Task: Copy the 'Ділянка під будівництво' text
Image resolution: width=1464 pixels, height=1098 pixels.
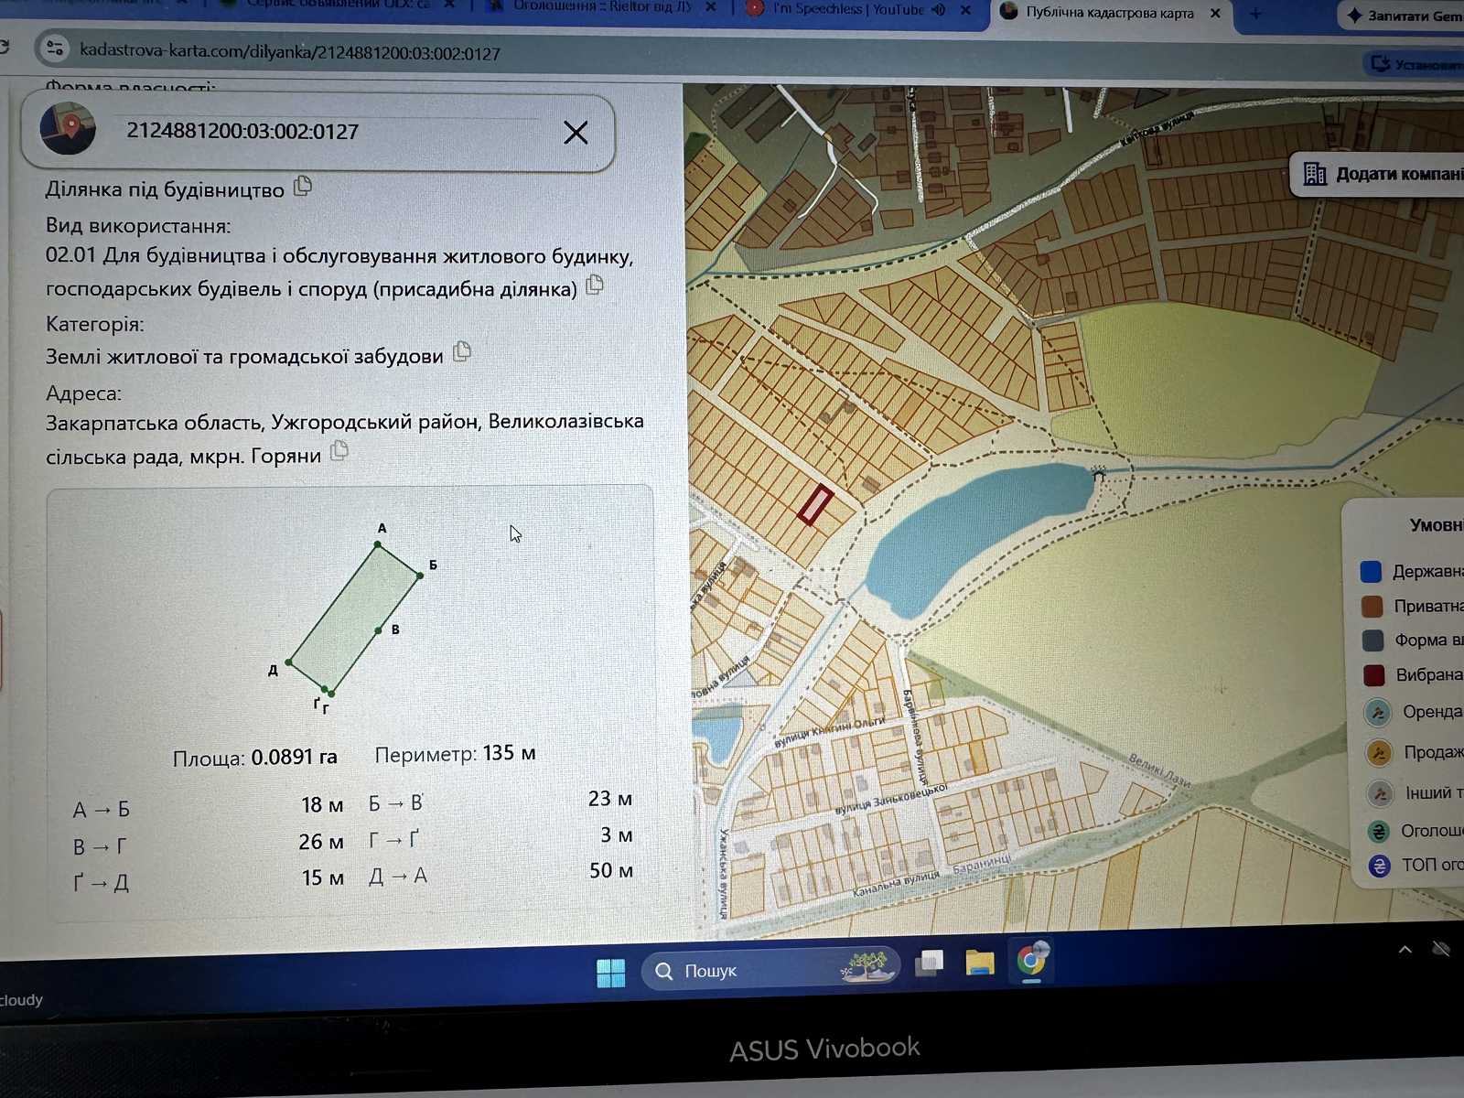Action: coord(303,187)
